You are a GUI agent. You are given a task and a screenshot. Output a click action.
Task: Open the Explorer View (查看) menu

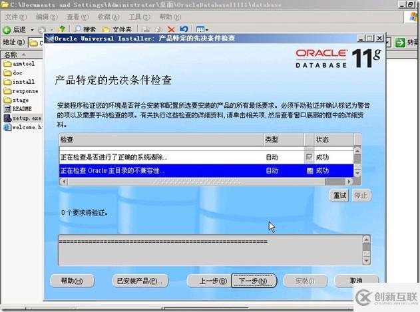pyautogui.click(x=77, y=17)
